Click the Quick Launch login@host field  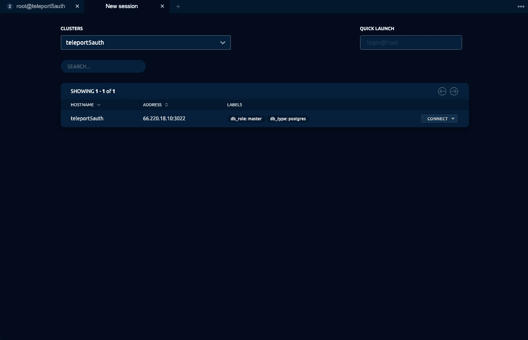[x=411, y=42]
